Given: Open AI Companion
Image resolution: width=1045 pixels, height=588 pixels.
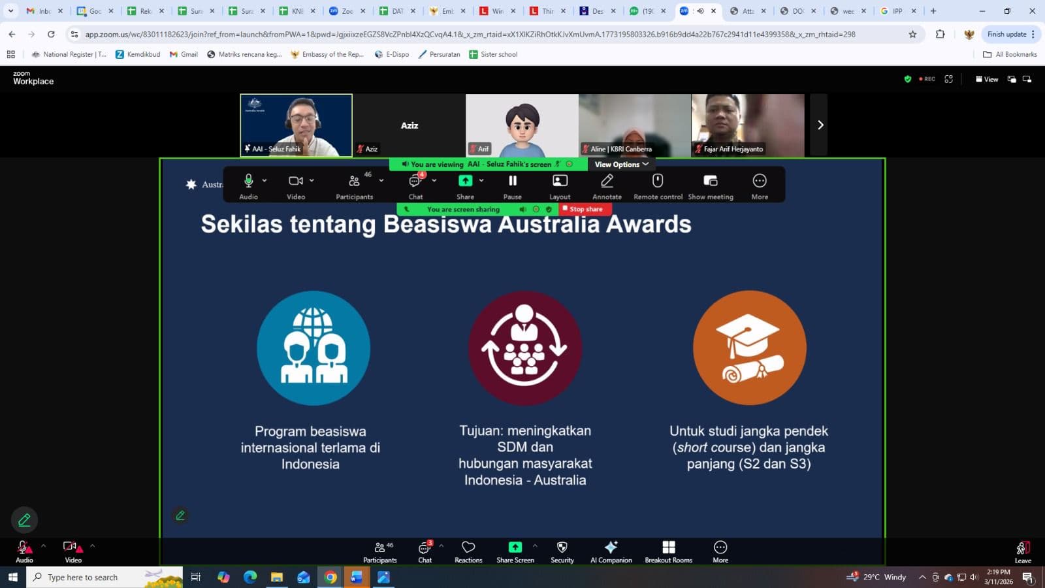Looking at the screenshot, I should (611, 551).
